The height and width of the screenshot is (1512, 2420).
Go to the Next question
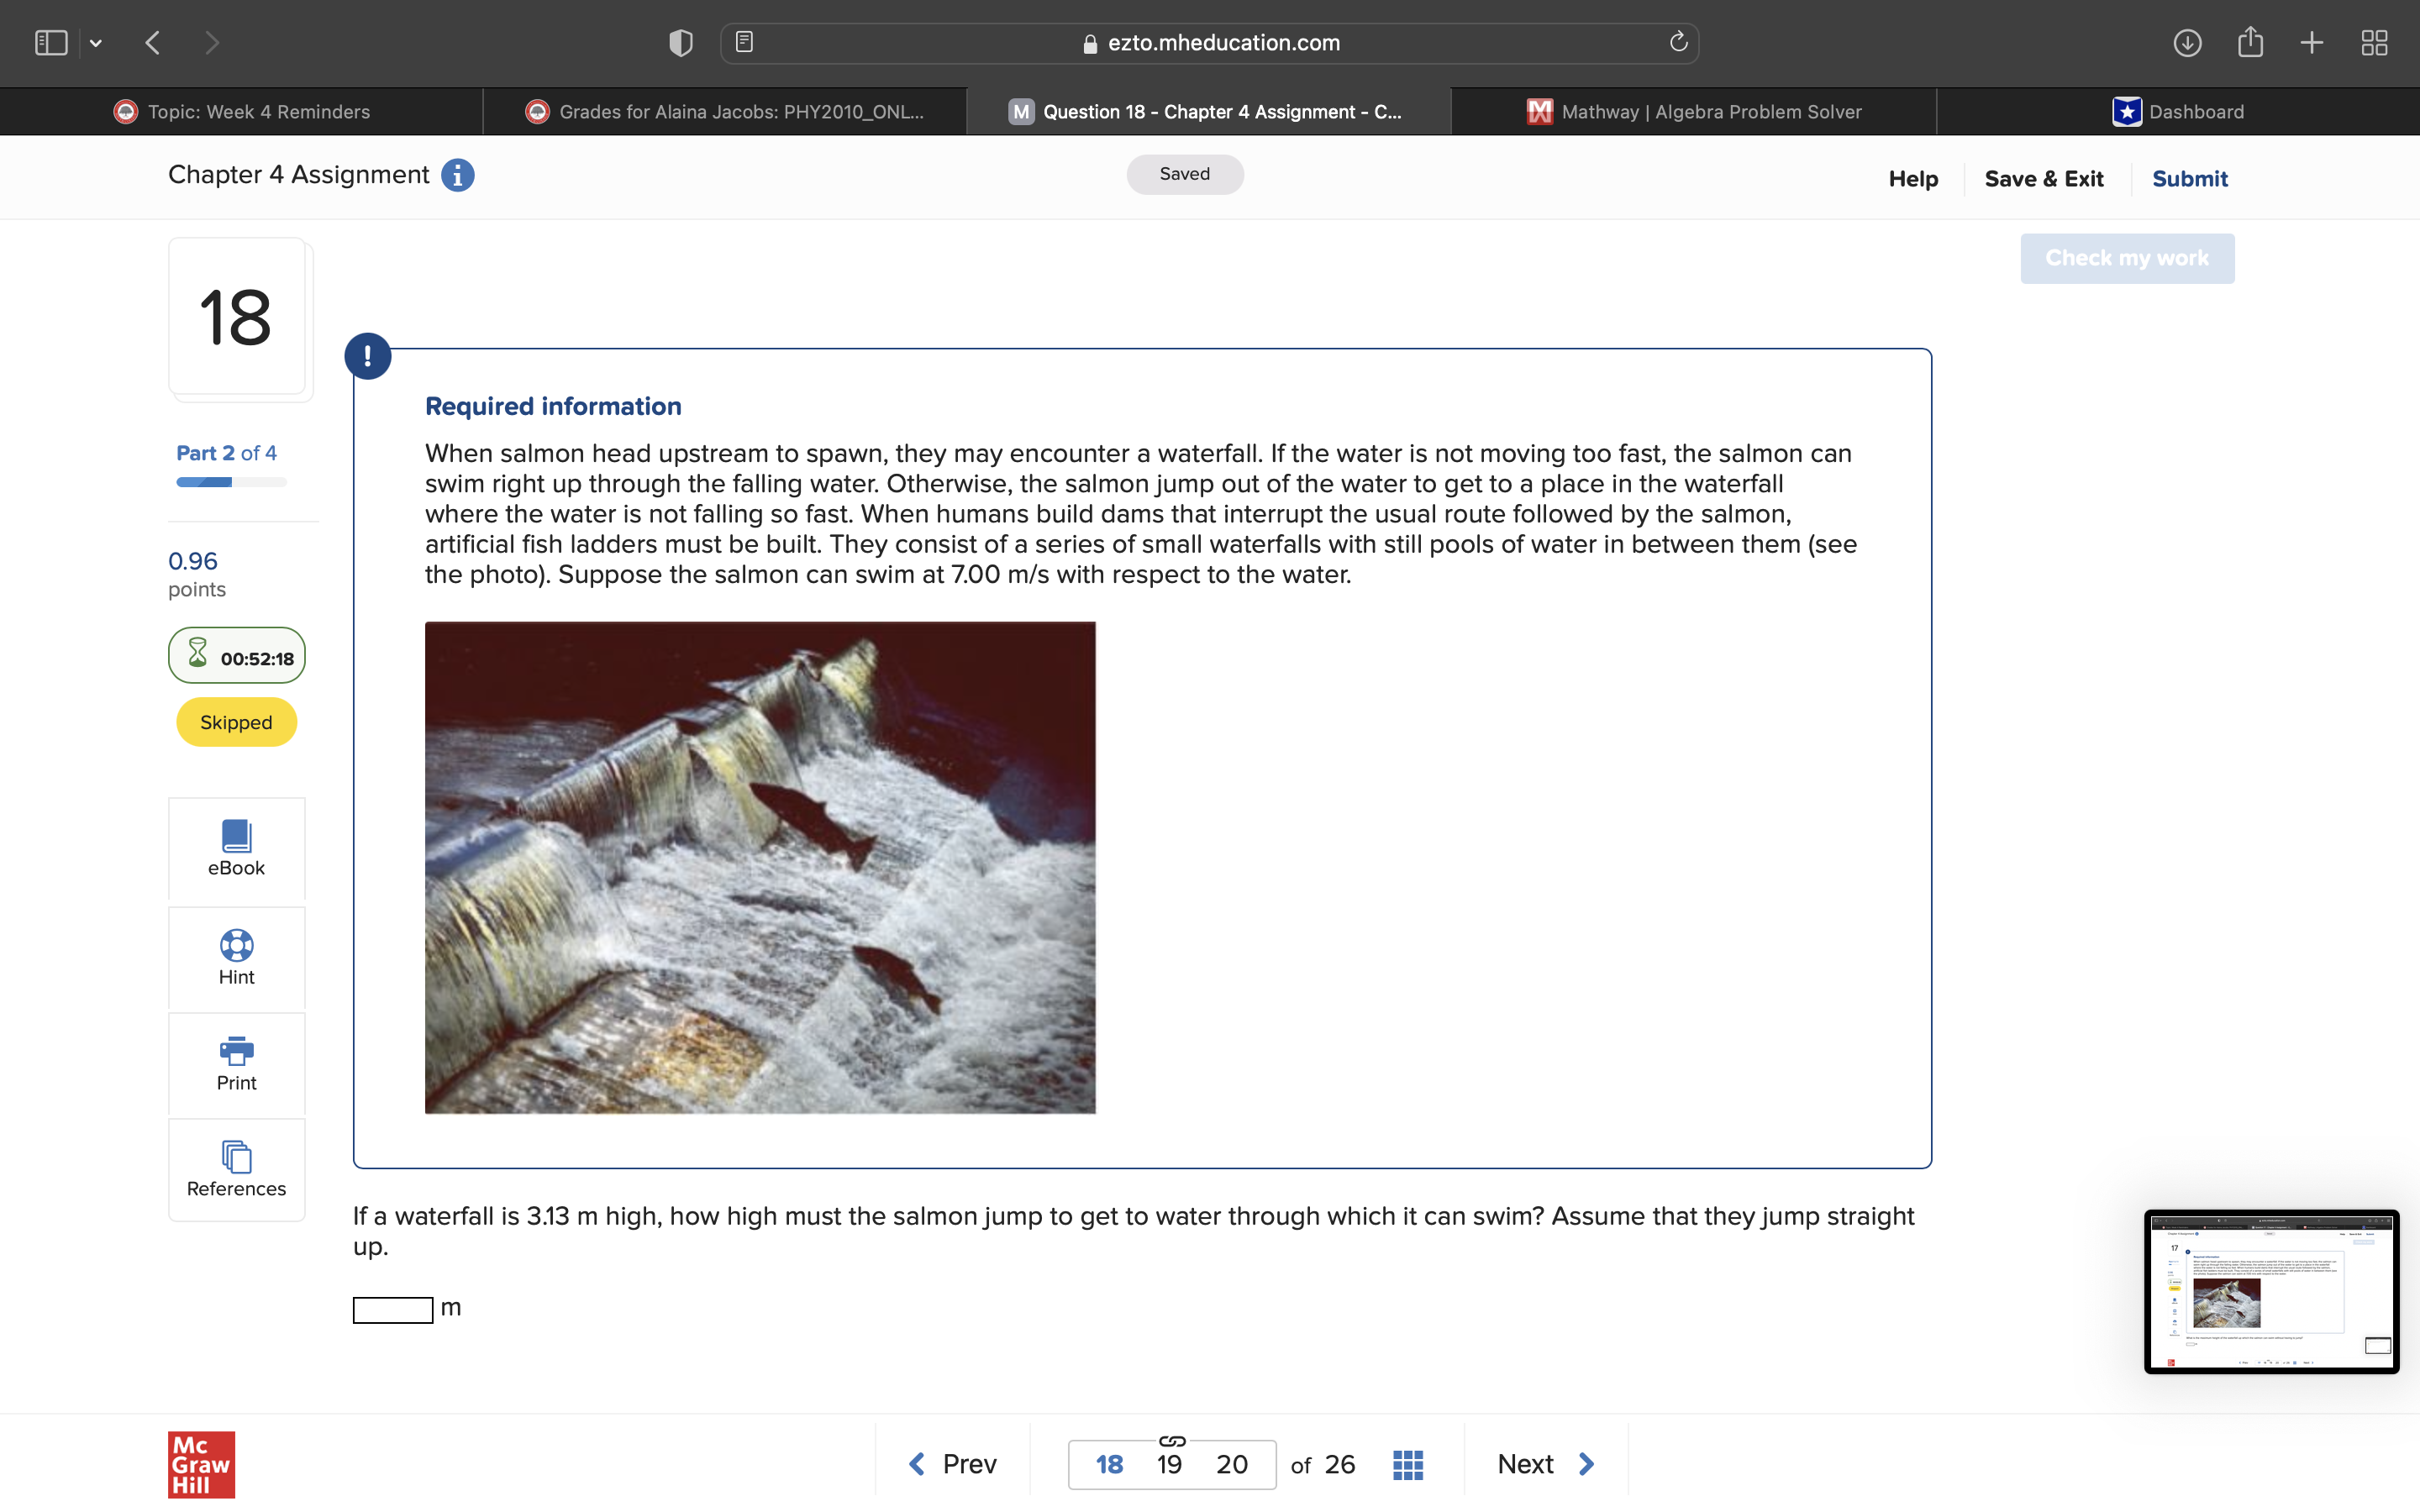[1544, 1464]
